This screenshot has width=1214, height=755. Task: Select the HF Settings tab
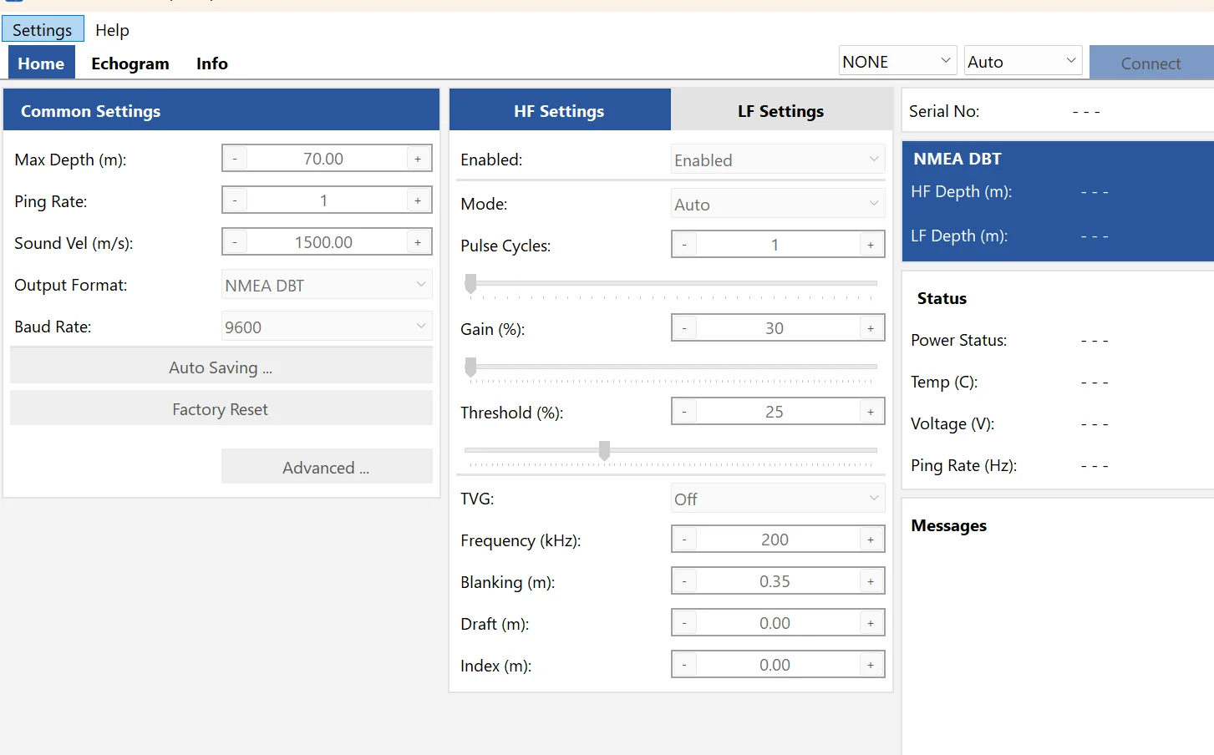[560, 110]
